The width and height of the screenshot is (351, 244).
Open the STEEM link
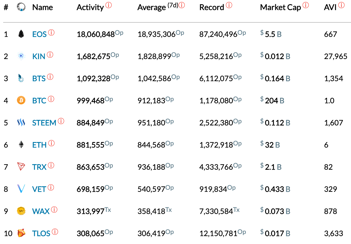point(44,123)
